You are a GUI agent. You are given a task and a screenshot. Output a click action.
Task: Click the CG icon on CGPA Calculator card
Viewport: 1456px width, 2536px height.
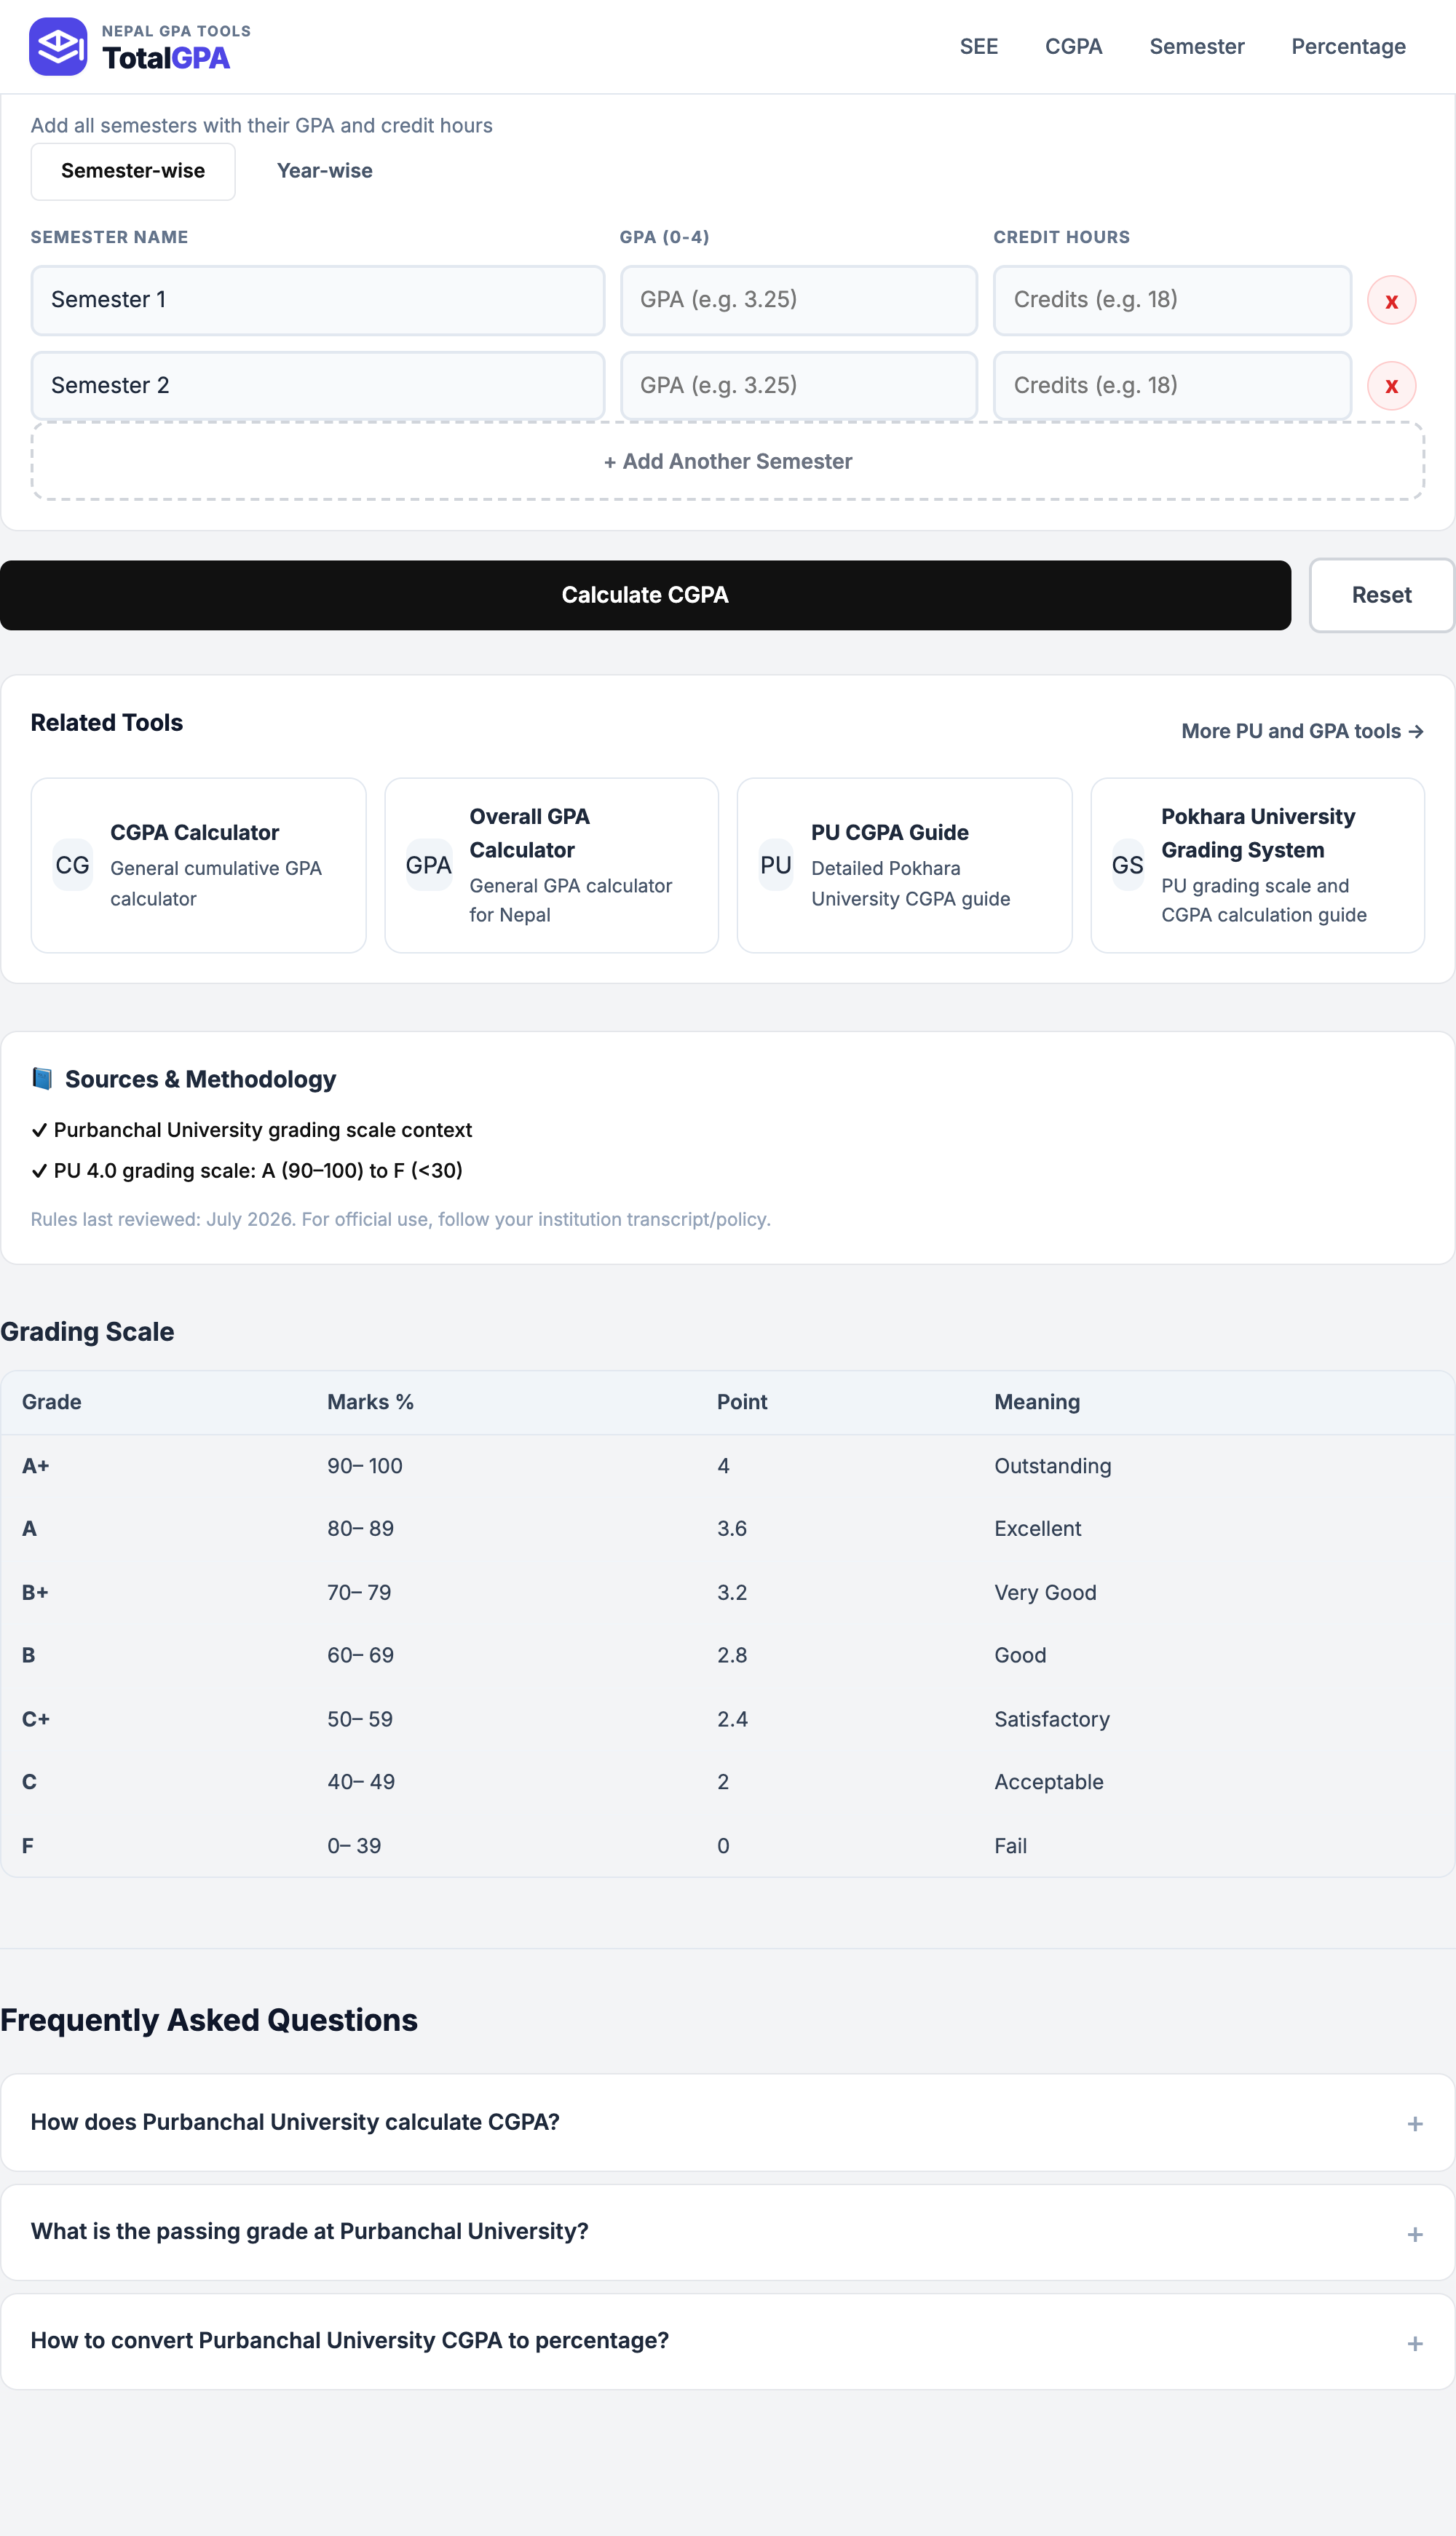(72, 865)
